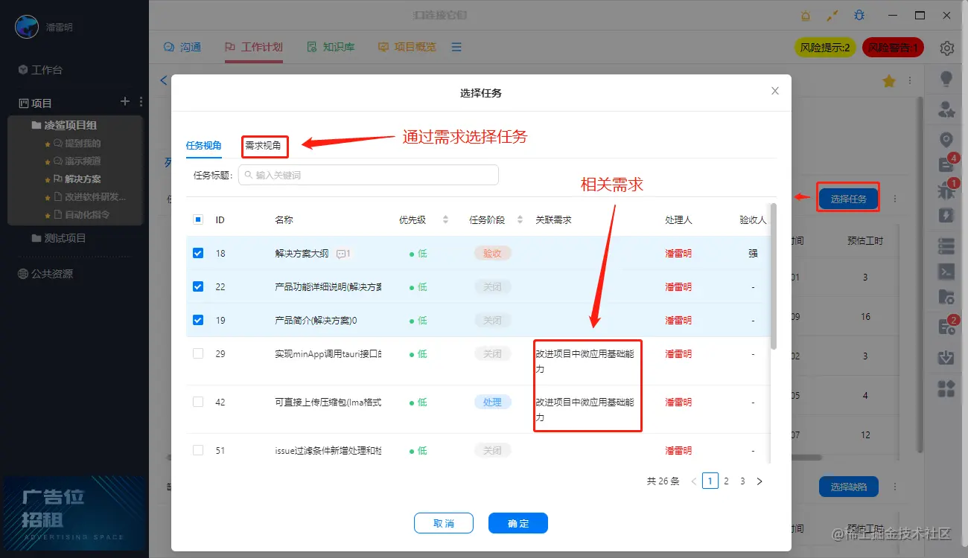Click the 任务标题 keyword search field
This screenshot has width=968, height=558.
(x=369, y=175)
